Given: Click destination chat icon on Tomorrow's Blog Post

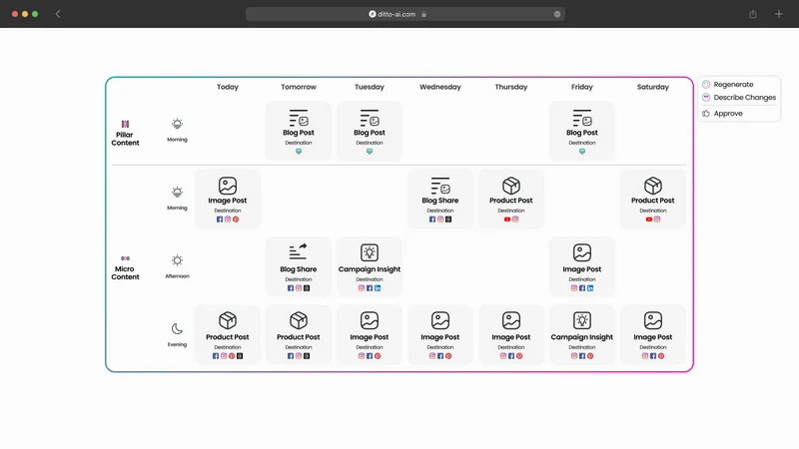Looking at the screenshot, I should tap(299, 152).
